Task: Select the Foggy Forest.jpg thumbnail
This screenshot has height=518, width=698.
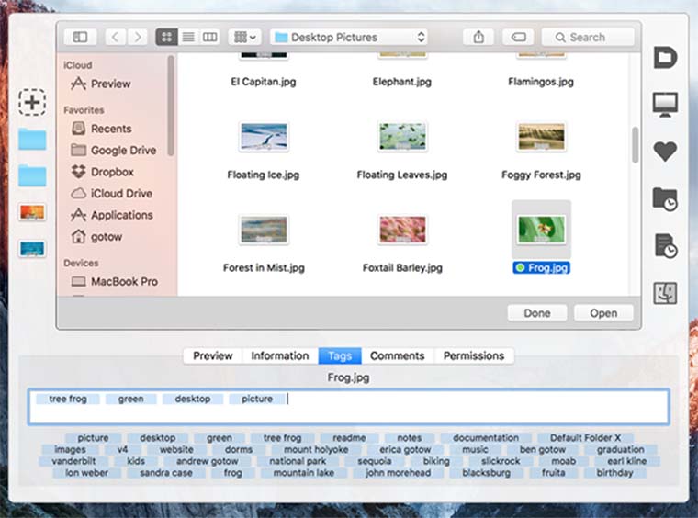Action: [x=541, y=137]
